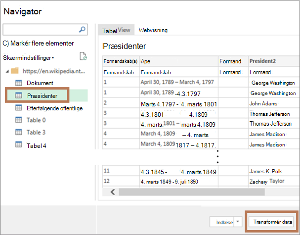Click the number 2 cell
This screenshot has width=300, height=235.
(121, 103)
